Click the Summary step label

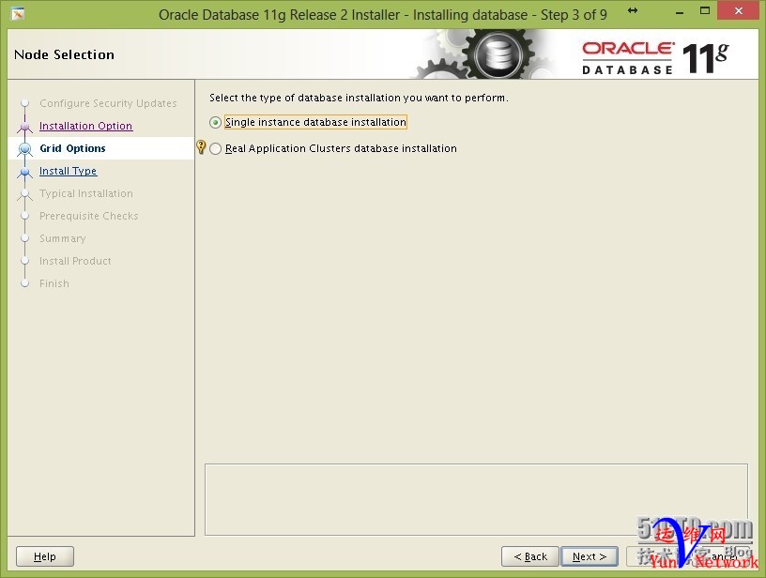pyautogui.click(x=63, y=238)
